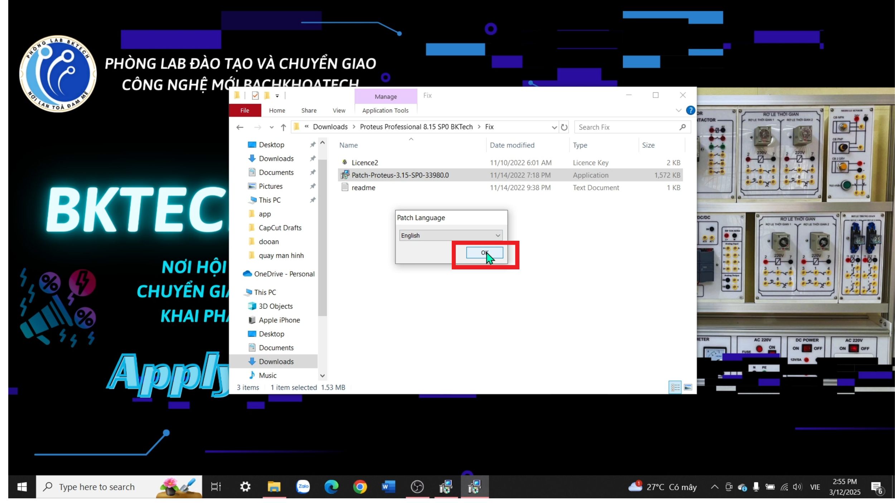This screenshot has width=895, height=503.
Task: Click the Forward navigation arrow
Action: 257,127
